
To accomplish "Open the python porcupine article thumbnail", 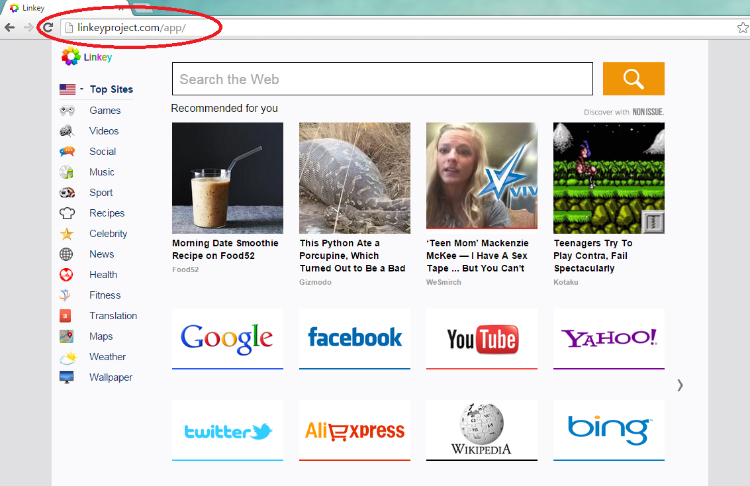I will pos(355,178).
